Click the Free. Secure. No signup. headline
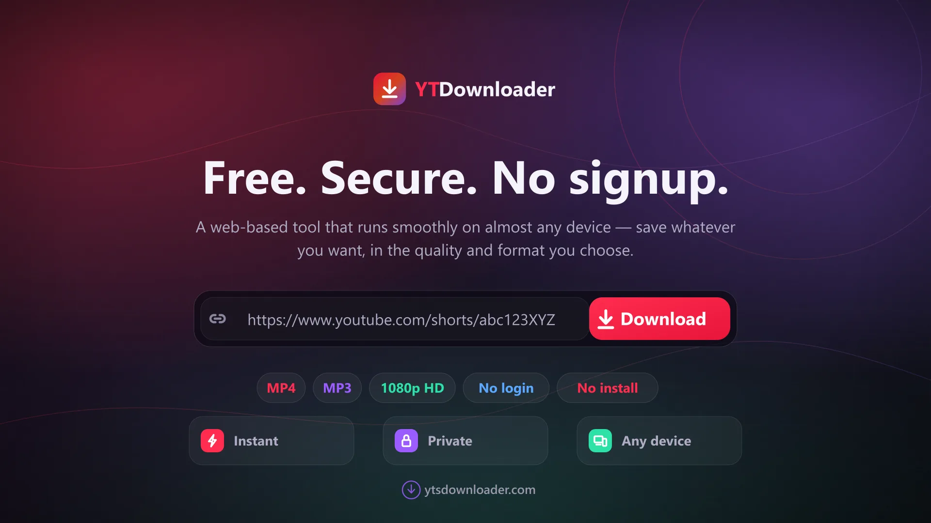Screen dimensions: 931x523 pyautogui.click(x=465, y=178)
